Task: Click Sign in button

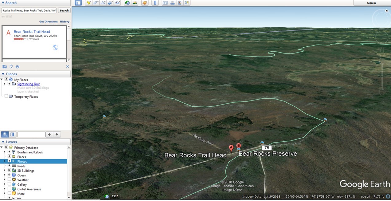Action: click(371, 3)
